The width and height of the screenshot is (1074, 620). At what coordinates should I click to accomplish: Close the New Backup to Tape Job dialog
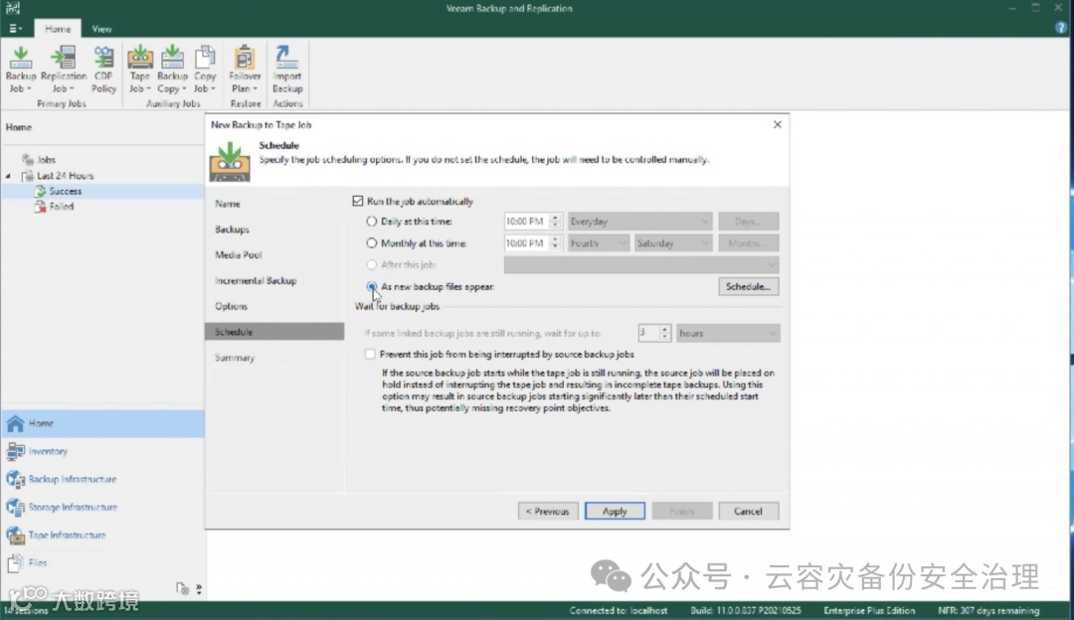pyautogui.click(x=778, y=124)
